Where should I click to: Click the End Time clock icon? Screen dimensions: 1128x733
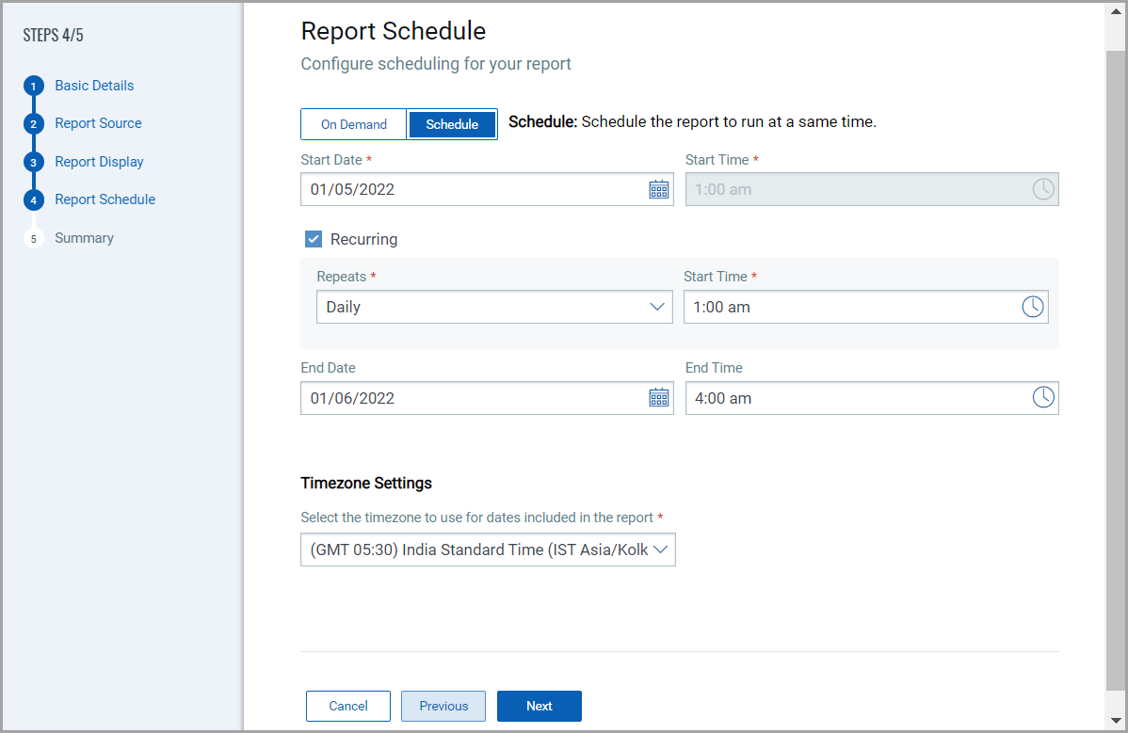click(x=1042, y=398)
